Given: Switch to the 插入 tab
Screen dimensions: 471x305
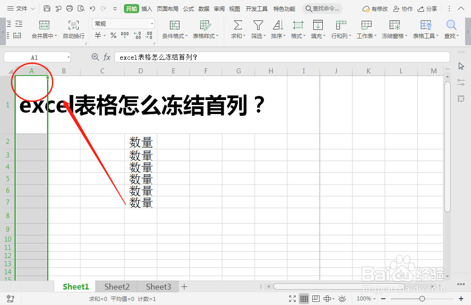Looking at the screenshot, I should 146,9.
